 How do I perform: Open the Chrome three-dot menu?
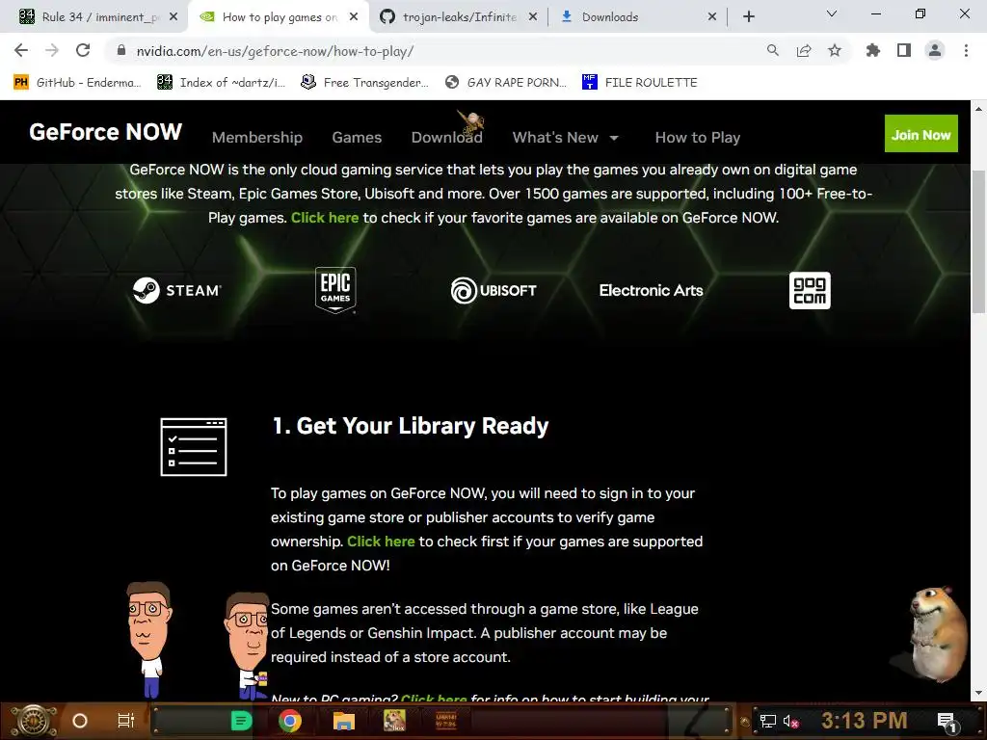pos(966,51)
